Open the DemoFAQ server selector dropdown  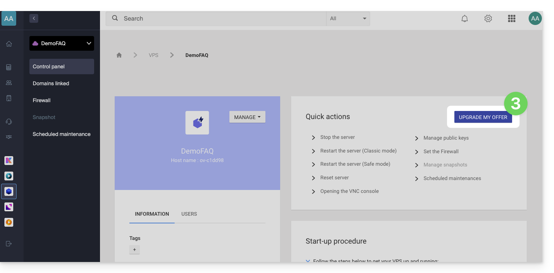(x=62, y=43)
